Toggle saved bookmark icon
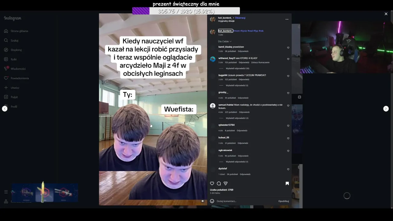The width and height of the screenshot is (393, 221). (287, 184)
